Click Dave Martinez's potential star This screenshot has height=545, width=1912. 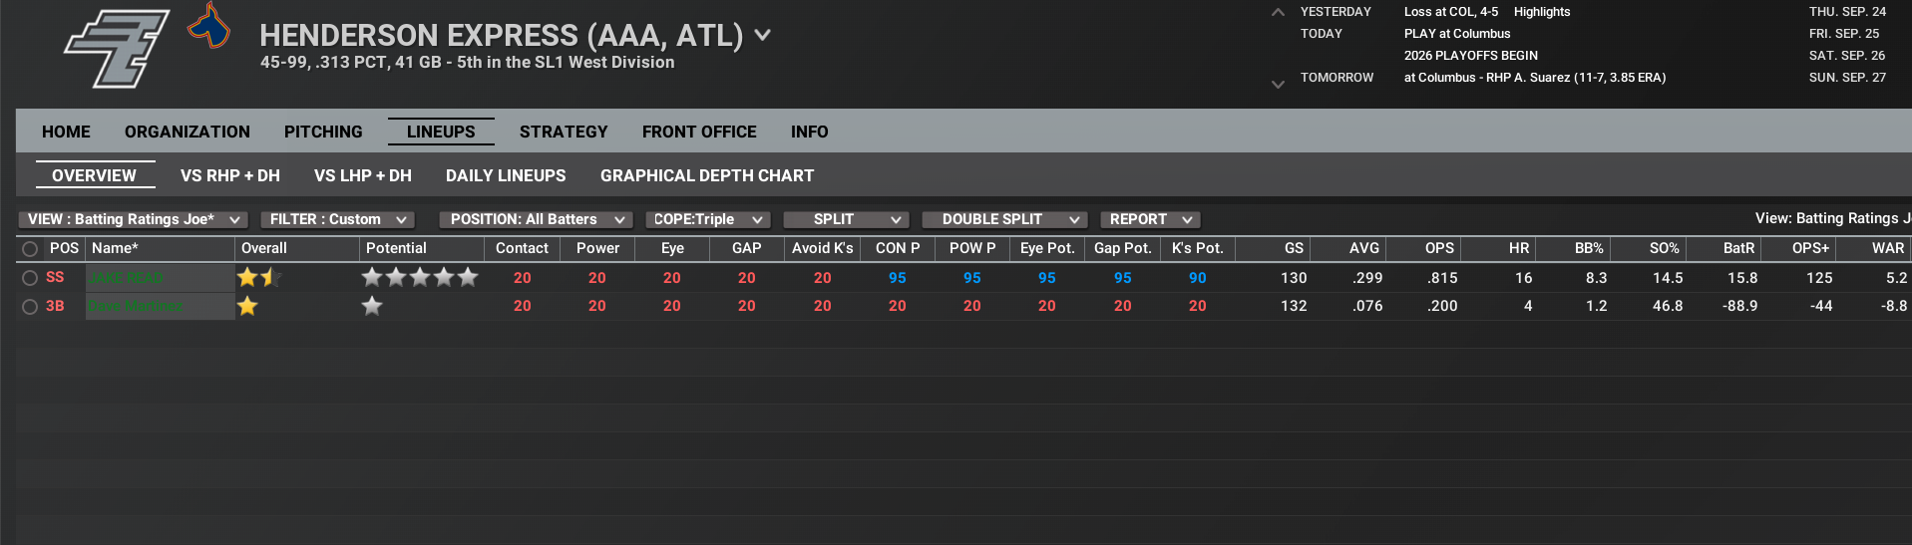coord(372,306)
